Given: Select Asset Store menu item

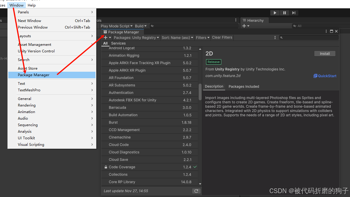Looking at the screenshot, I should [52, 68].
